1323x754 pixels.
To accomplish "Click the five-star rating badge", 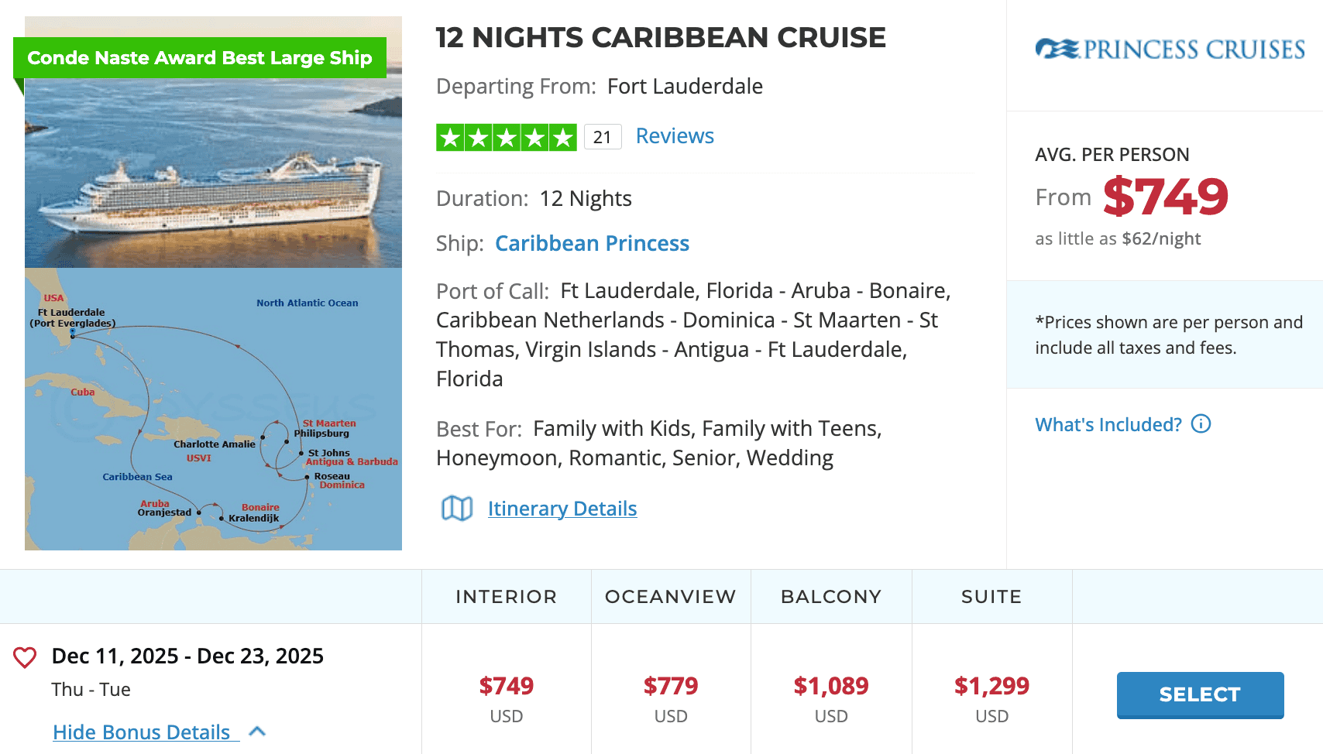I will click(506, 138).
